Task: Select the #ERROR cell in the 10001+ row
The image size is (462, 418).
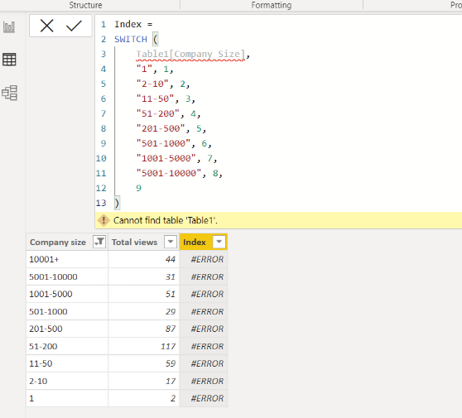Action: [x=204, y=259]
